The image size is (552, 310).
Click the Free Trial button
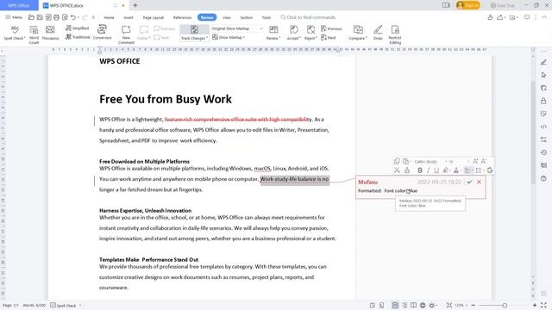pos(502,5)
